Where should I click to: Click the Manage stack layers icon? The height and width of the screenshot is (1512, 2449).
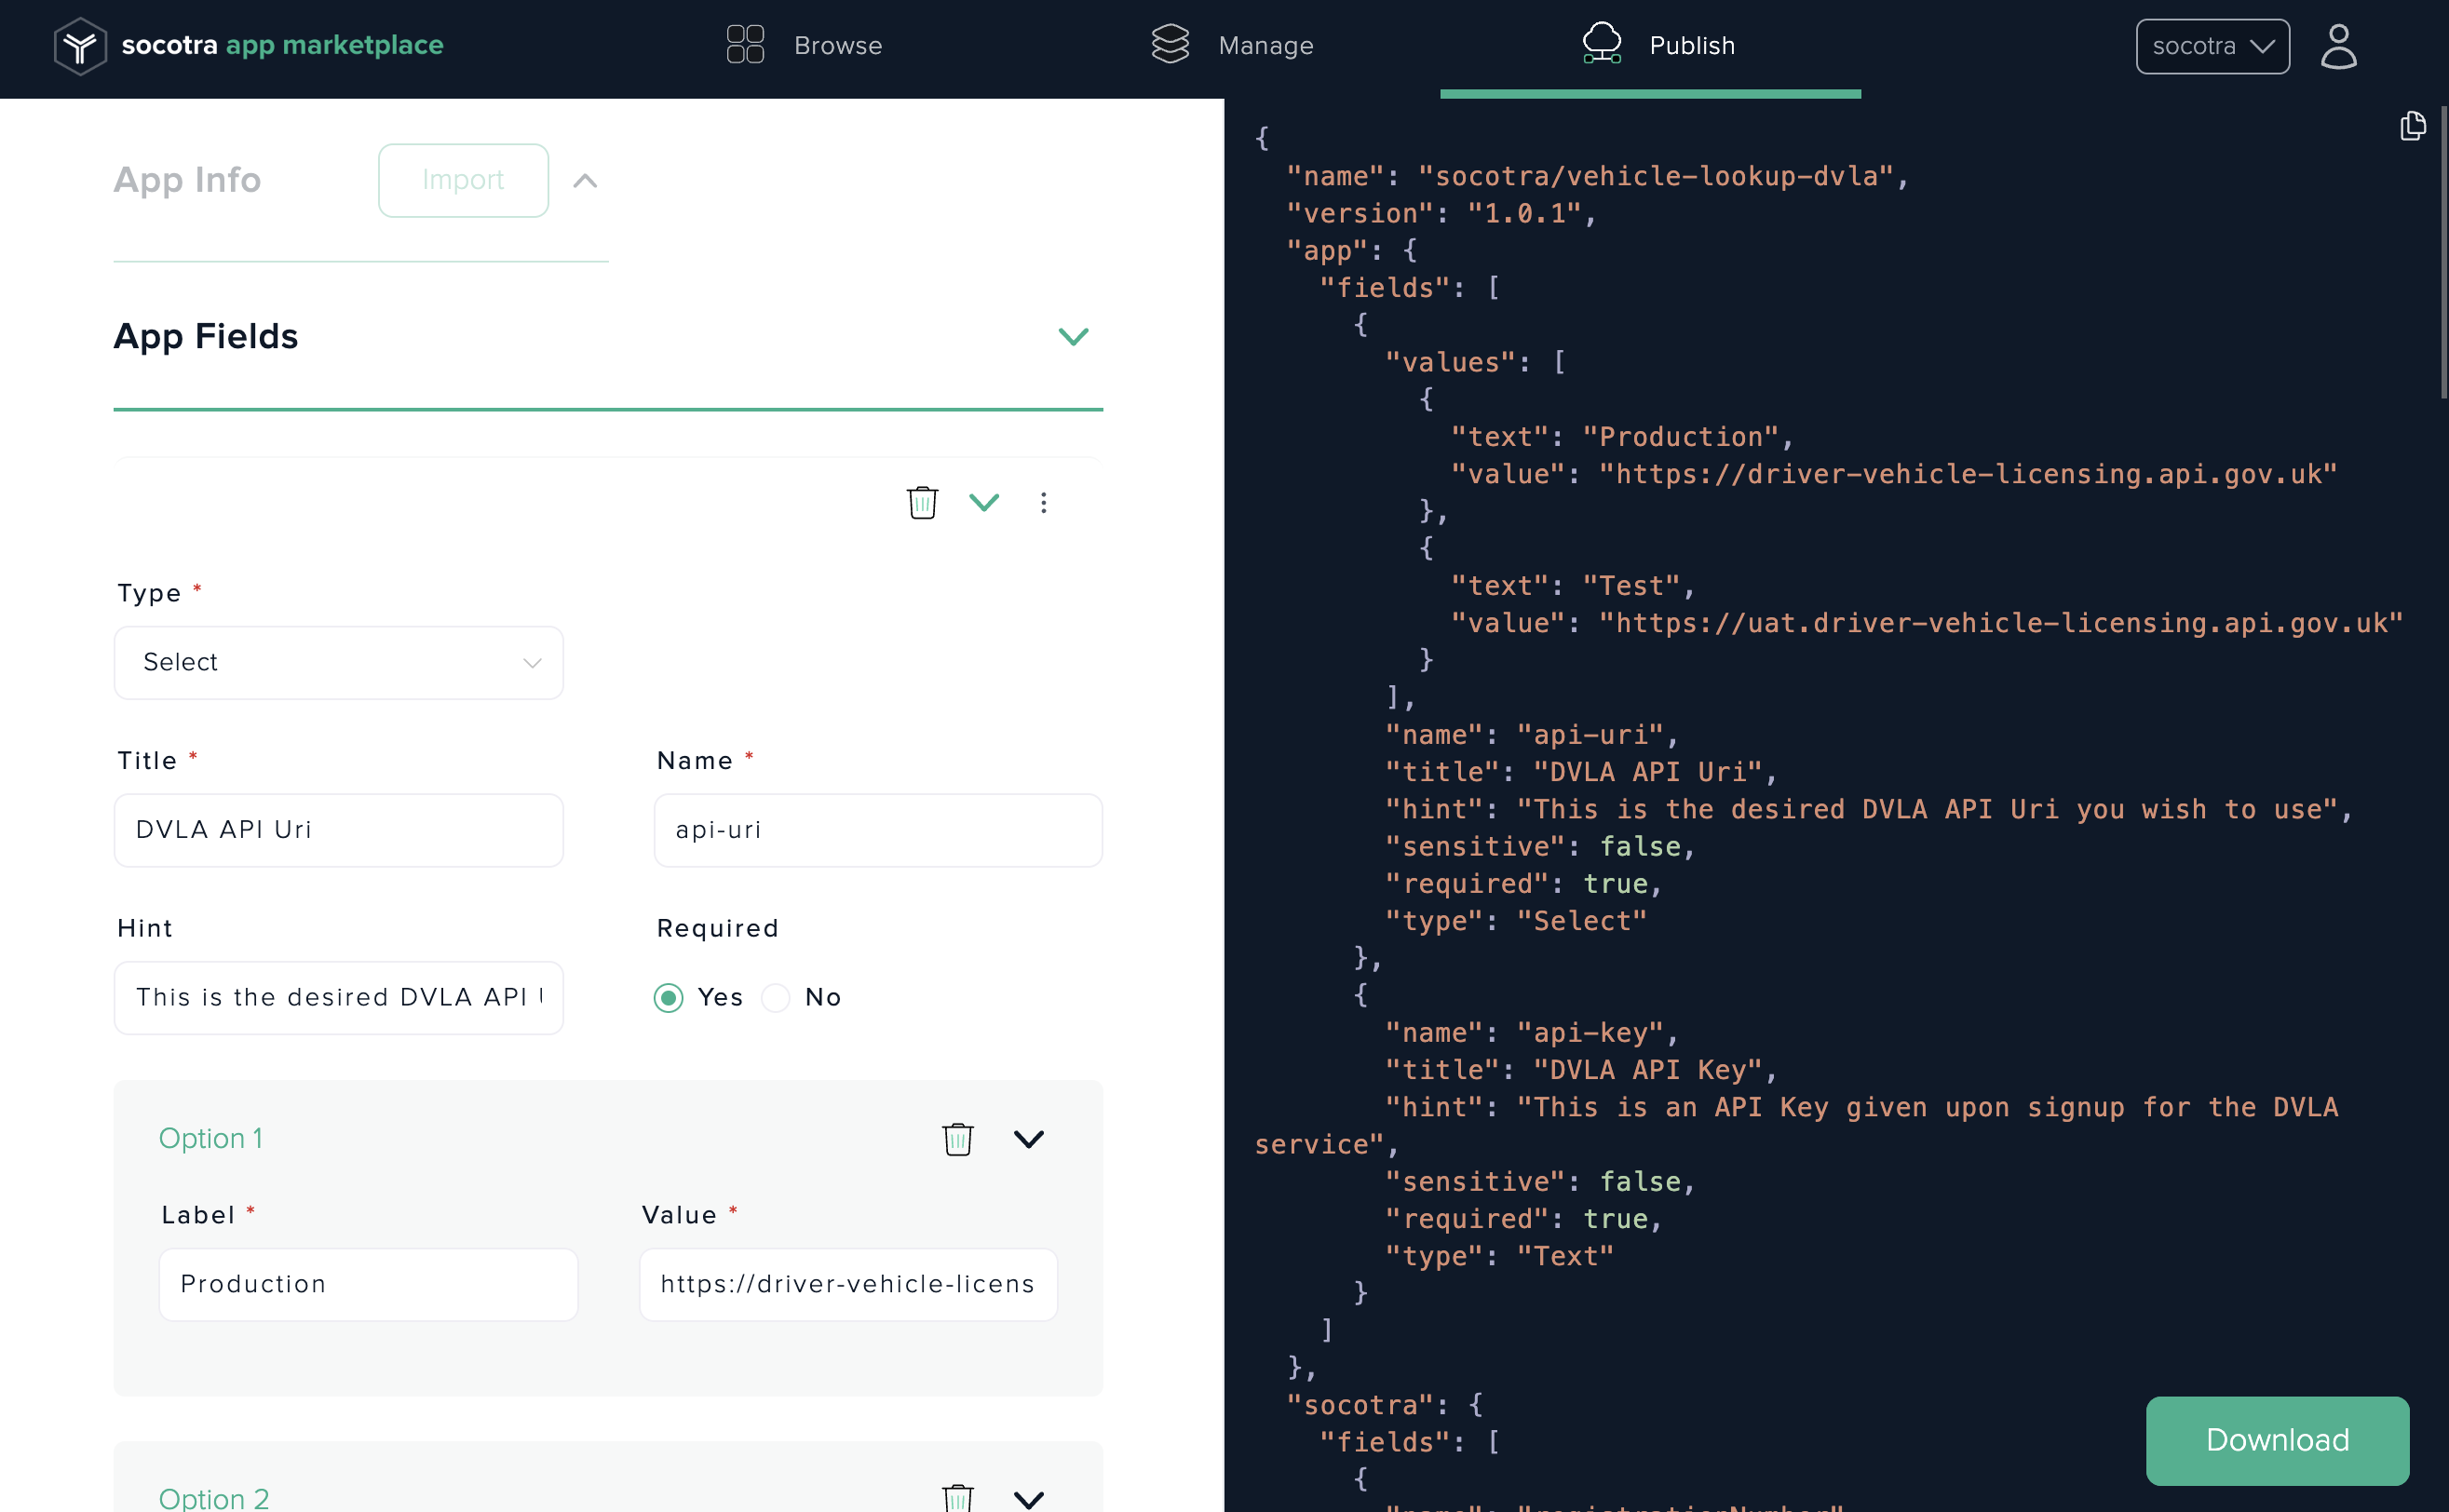click(x=1169, y=44)
